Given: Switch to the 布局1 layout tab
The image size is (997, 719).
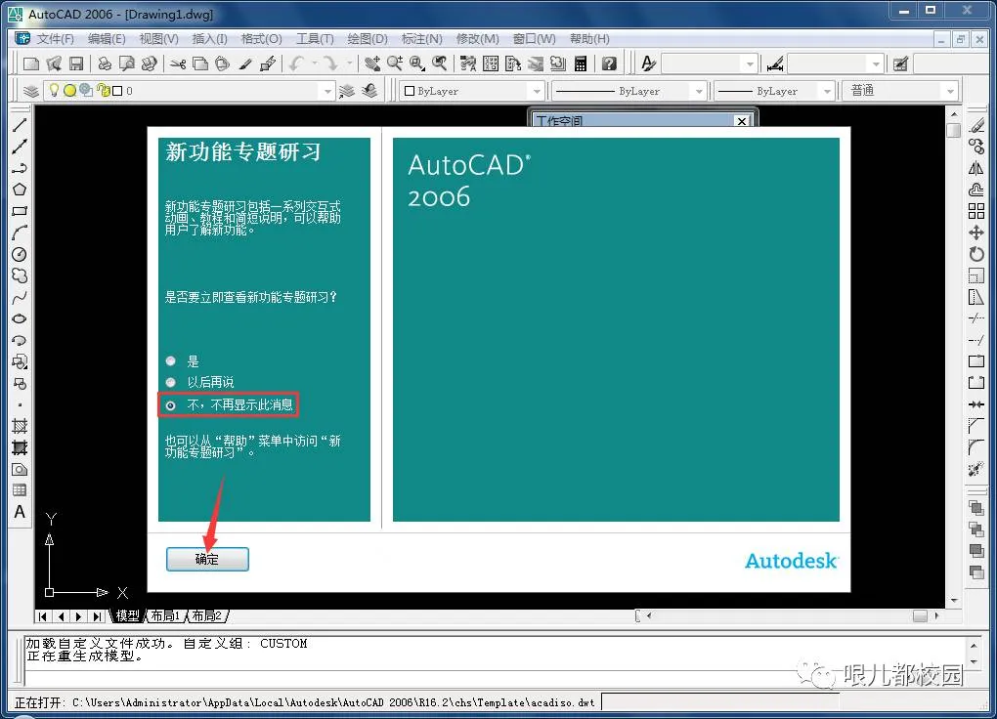Looking at the screenshot, I should (165, 615).
